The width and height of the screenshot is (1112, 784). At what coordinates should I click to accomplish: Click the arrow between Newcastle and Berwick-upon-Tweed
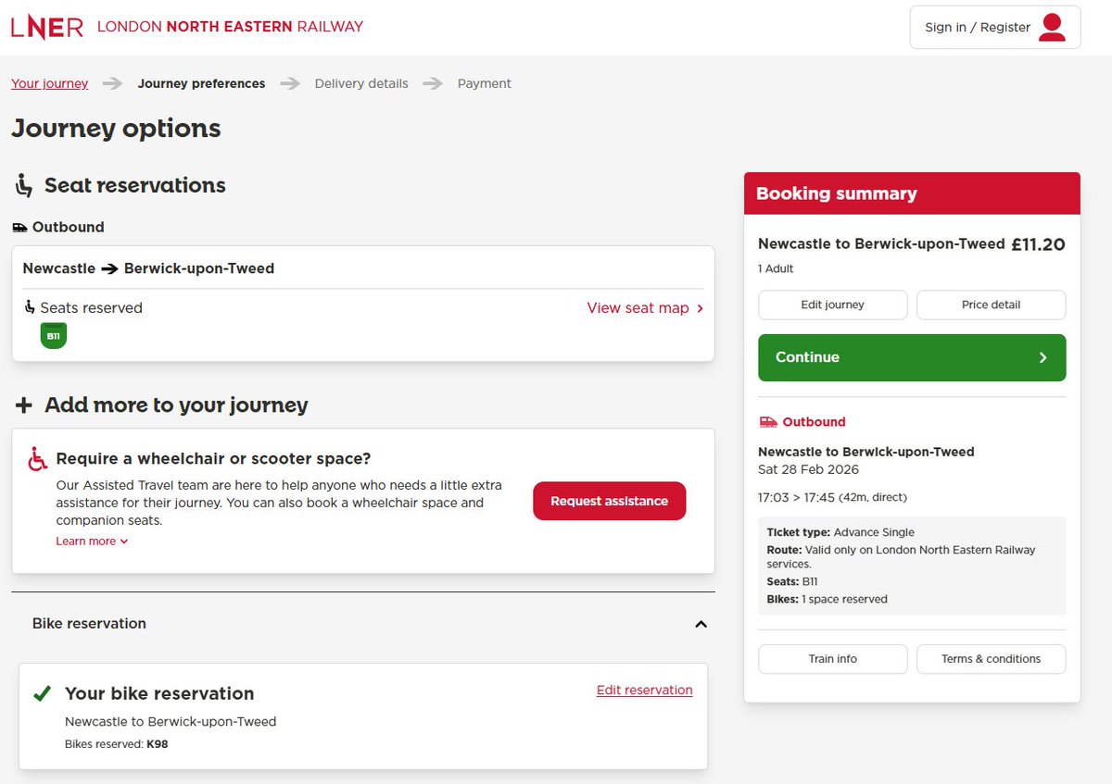click(109, 269)
